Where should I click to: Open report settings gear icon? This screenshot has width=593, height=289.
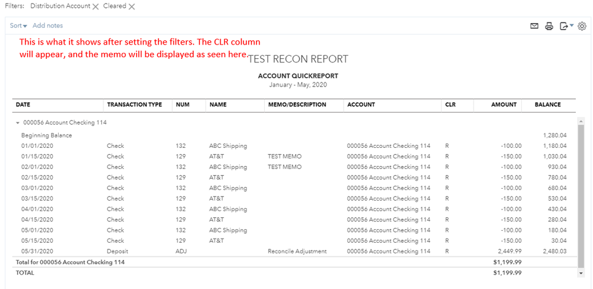pyautogui.click(x=582, y=26)
